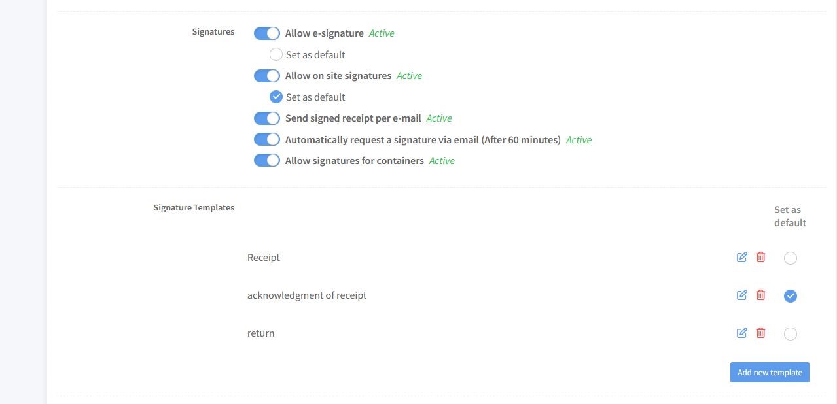The height and width of the screenshot is (404, 837).
Task: Edit the acknowledgment of receipt template
Action: tap(741, 295)
